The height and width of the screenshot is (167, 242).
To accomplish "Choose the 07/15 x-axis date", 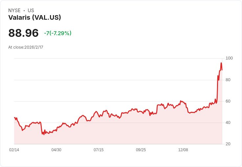I will [x=99, y=150].
